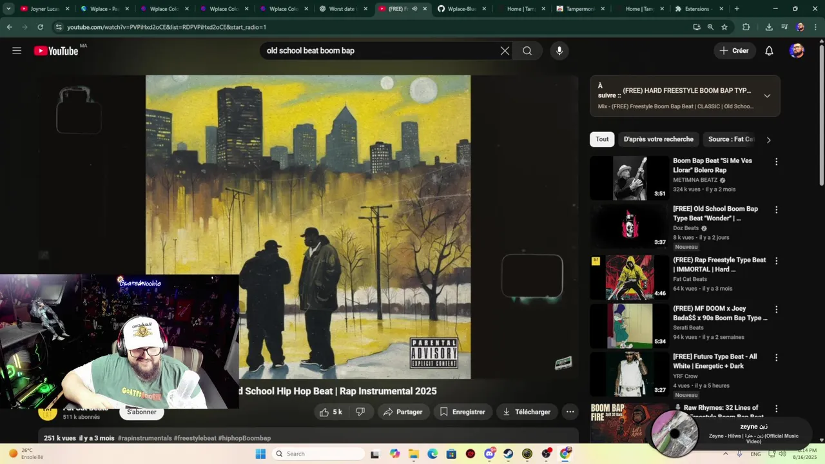Click Télécharger to download the video
This screenshot has height=464, width=825.
coord(527,412)
